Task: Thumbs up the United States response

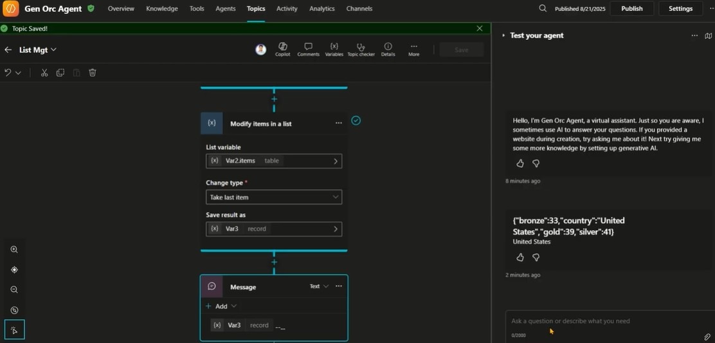Action: [520, 257]
